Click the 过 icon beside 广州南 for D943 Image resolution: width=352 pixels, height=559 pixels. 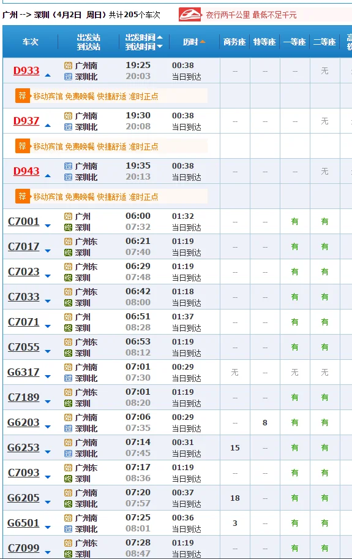coord(69,166)
